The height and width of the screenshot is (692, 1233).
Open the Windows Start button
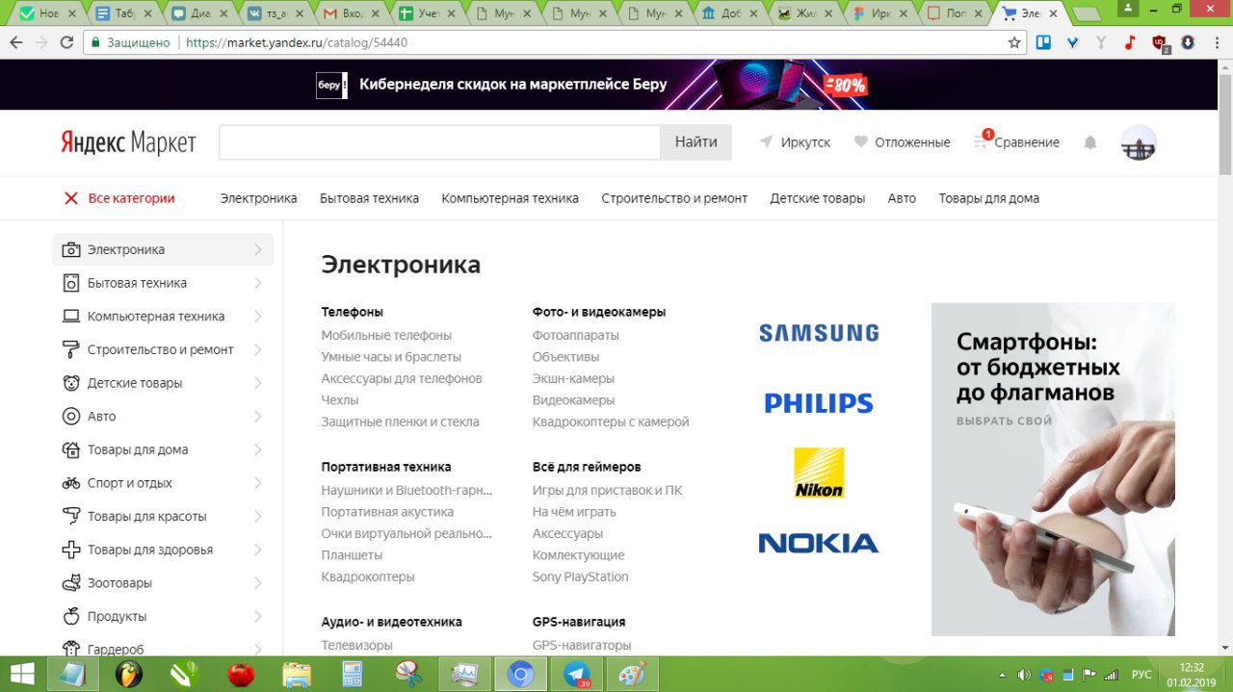pyautogui.click(x=21, y=674)
